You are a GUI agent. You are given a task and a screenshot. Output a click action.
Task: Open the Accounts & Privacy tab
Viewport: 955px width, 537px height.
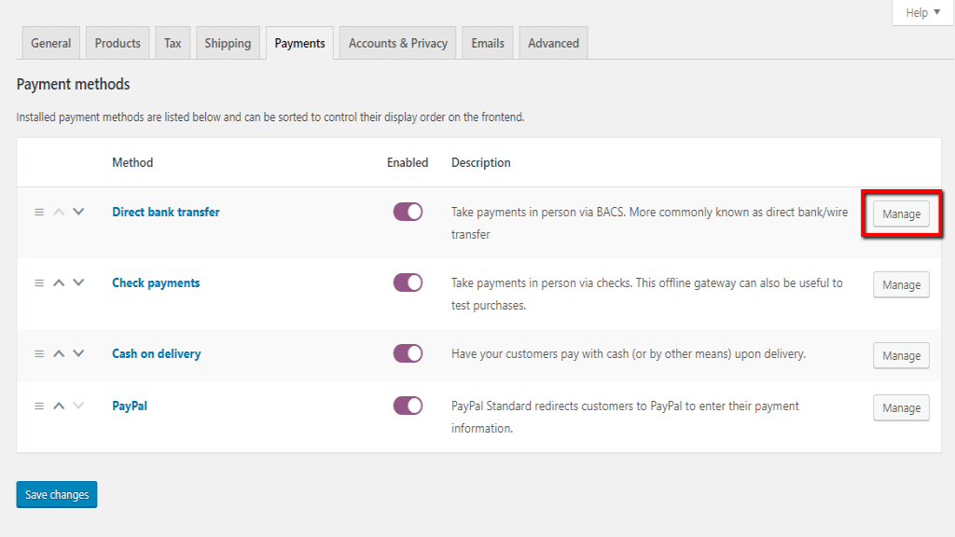[x=398, y=44]
